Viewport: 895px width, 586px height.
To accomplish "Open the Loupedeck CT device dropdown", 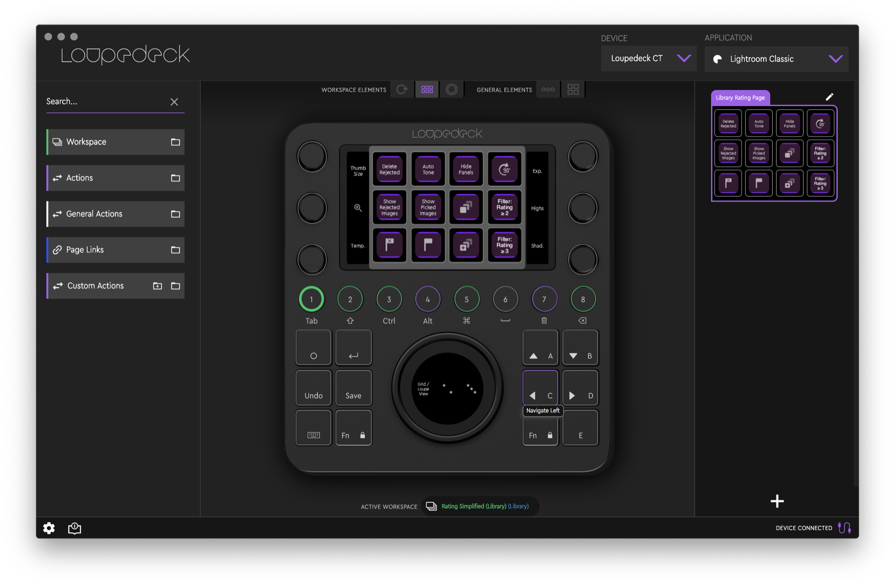I will click(x=648, y=59).
